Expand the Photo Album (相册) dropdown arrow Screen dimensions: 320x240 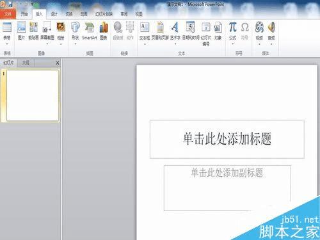[x=61, y=44]
